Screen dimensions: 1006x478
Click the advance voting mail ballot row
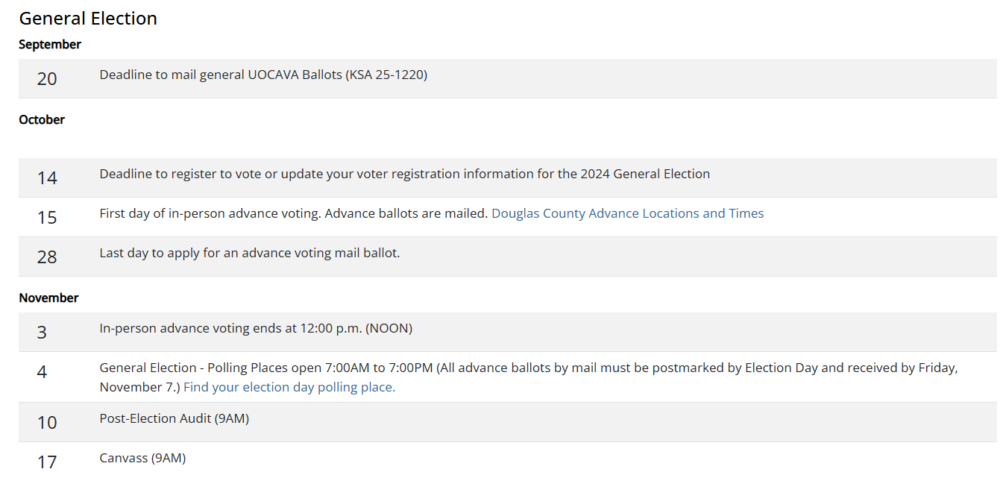point(507,257)
